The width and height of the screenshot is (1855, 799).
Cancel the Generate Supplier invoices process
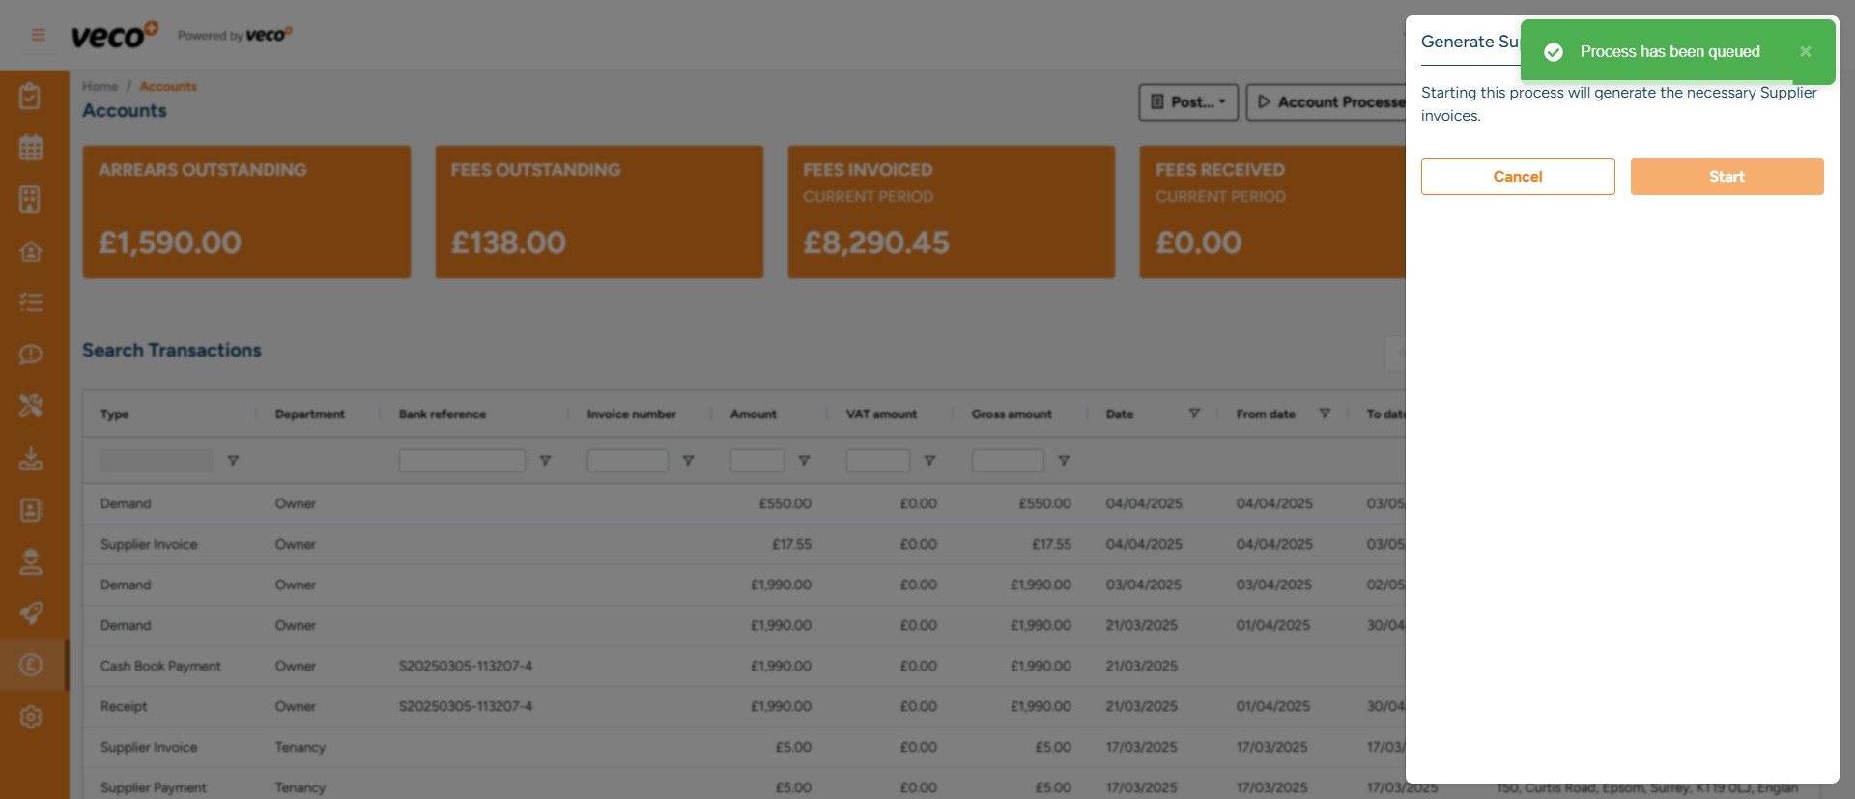pos(1517,177)
